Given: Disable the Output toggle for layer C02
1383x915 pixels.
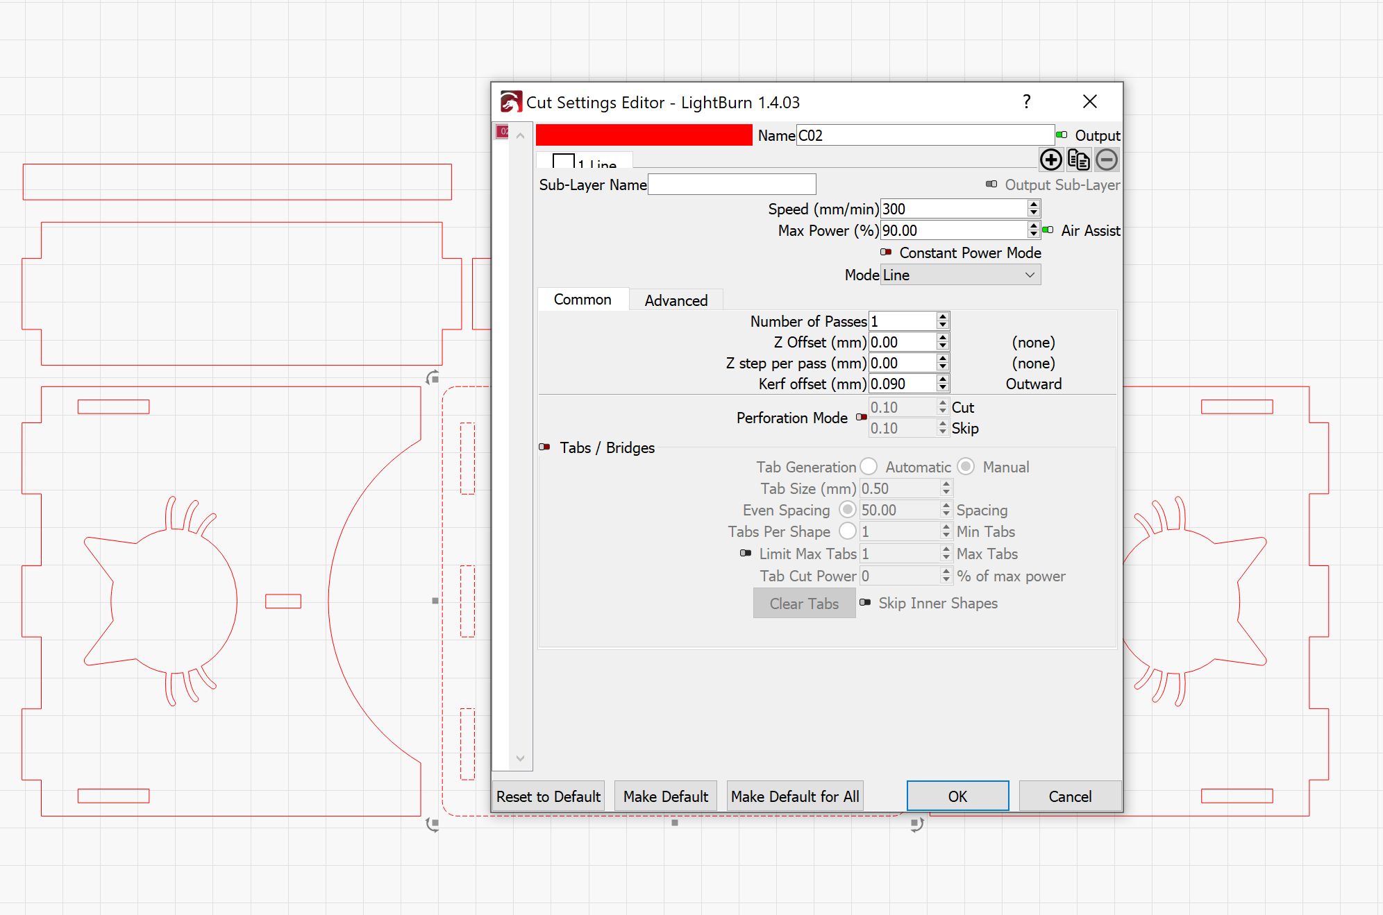Looking at the screenshot, I should click(x=1060, y=135).
